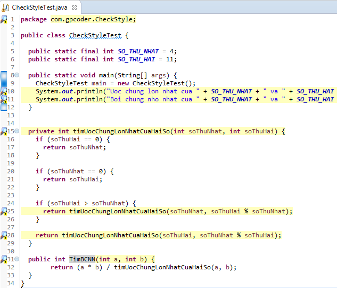Click the Checkstyle warning marker on line 11

pyautogui.click(x=4, y=99)
